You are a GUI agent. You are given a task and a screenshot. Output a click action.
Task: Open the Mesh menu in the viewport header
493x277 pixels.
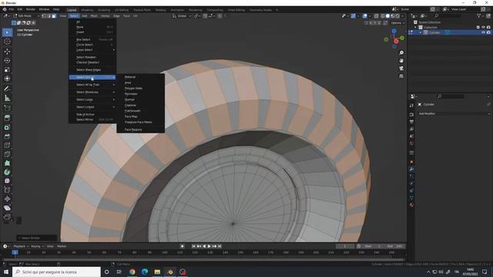pos(94,15)
